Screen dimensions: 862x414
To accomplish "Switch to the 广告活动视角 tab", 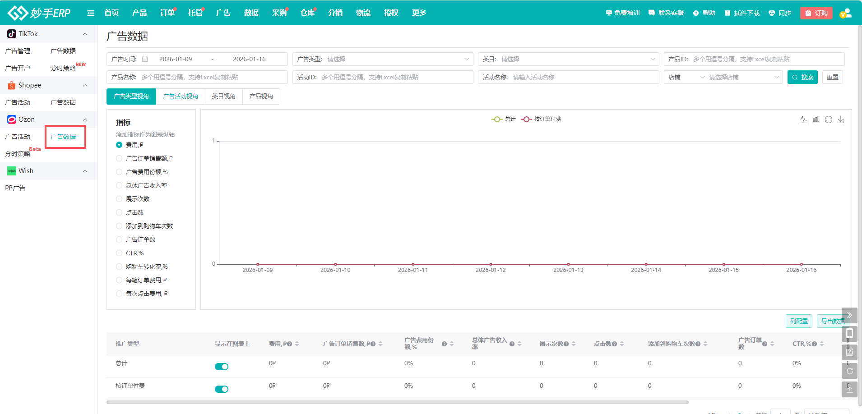I will click(x=180, y=96).
